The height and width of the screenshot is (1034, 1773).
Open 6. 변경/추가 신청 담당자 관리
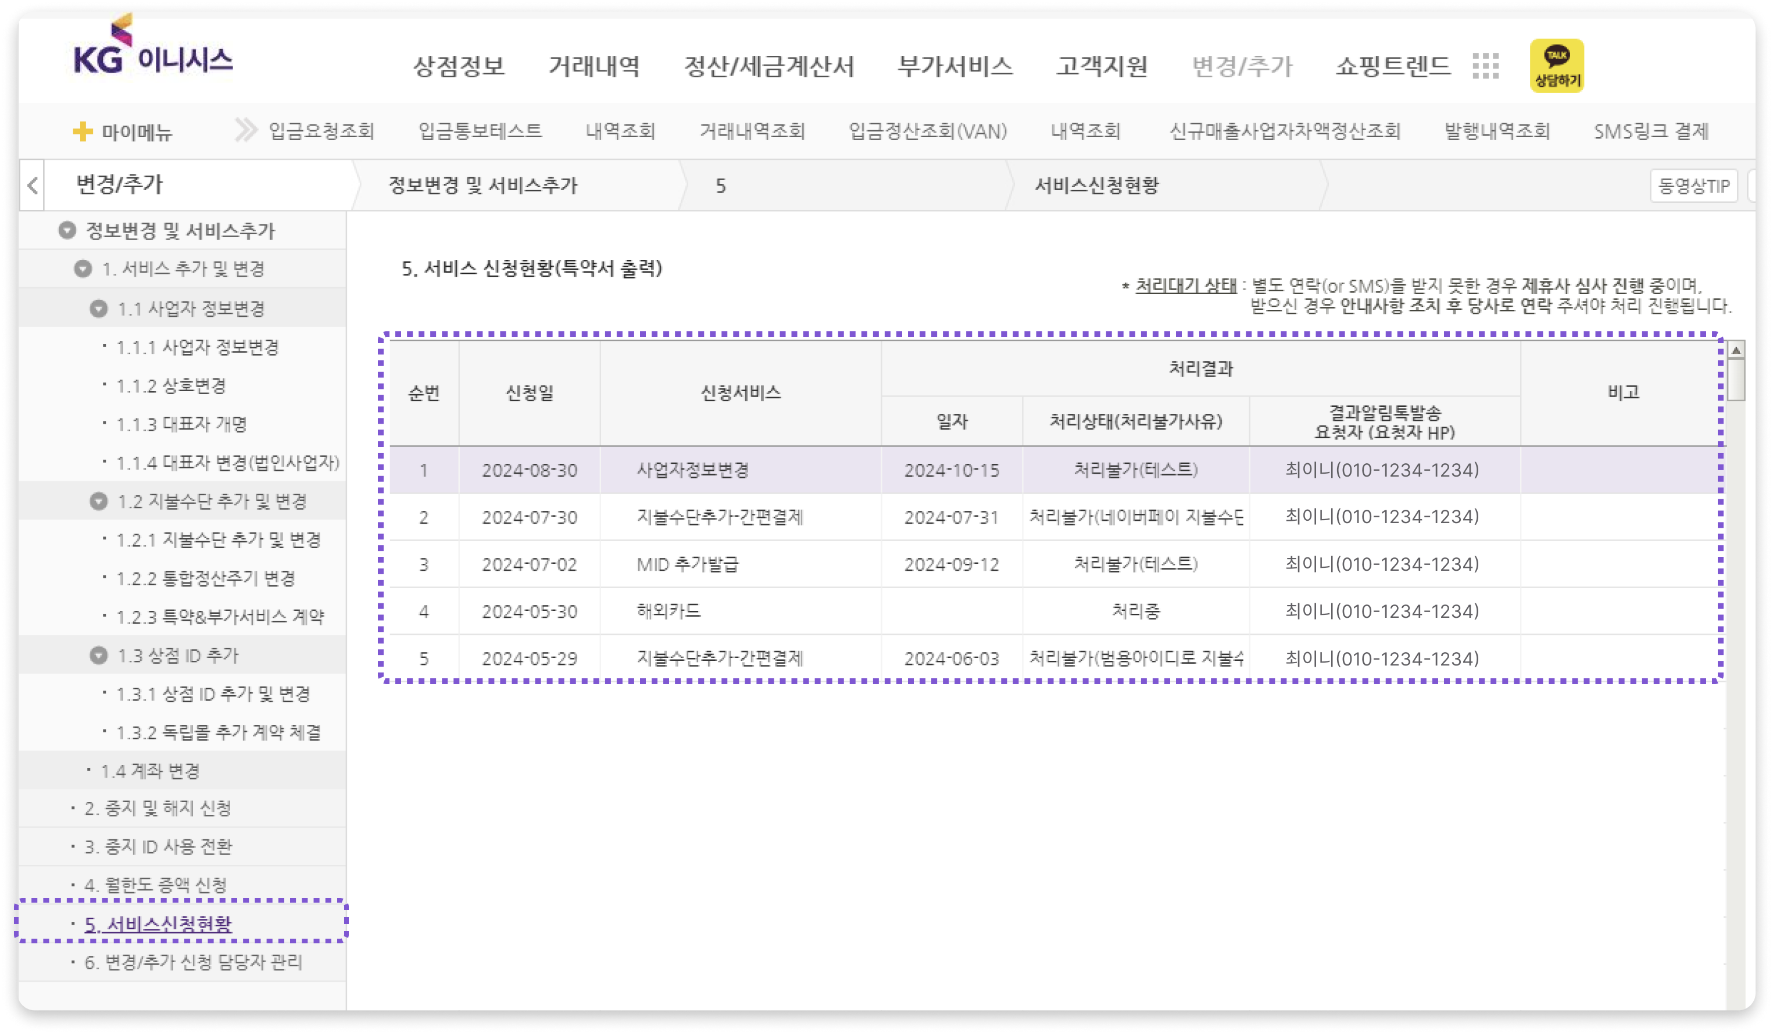194,961
